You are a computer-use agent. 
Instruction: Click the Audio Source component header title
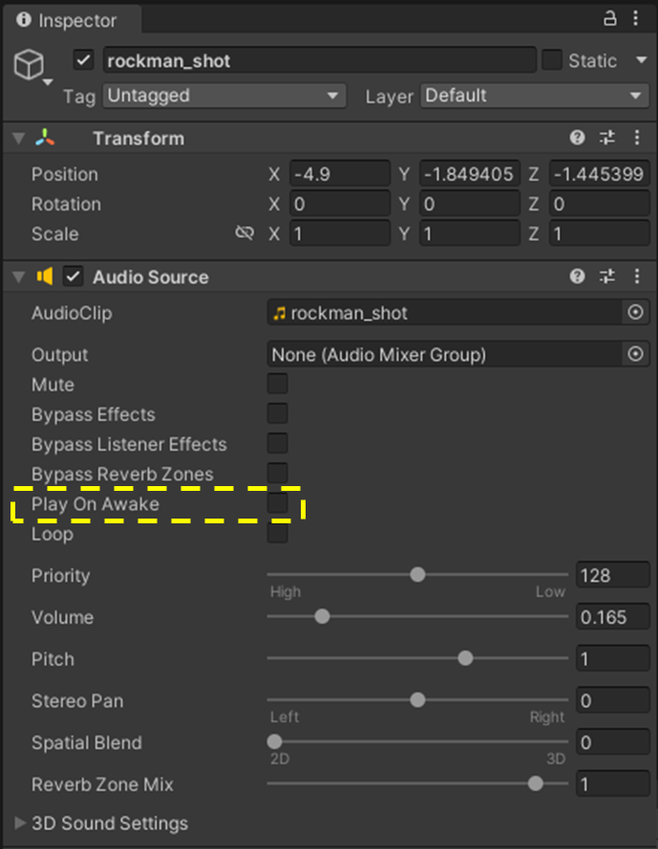[x=151, y=277]
